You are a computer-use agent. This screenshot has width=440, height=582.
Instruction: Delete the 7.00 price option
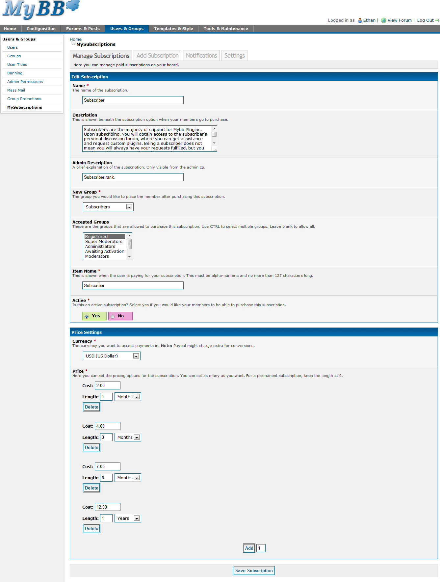(x=92, y=488)
